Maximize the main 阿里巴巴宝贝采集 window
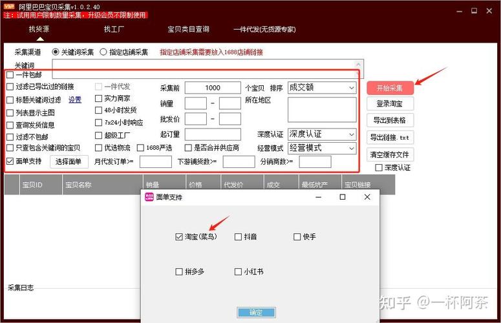The height and width of the screenshot is (323, 501). [474, 11]
